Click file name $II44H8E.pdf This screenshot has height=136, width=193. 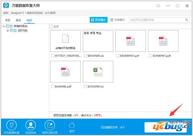point(63,87)
